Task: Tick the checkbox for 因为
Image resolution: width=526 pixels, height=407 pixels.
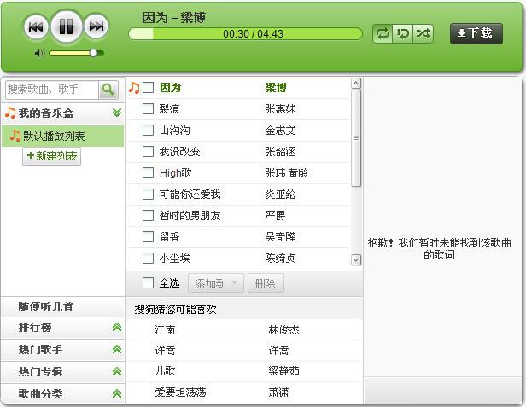Action: coord(148,88)
